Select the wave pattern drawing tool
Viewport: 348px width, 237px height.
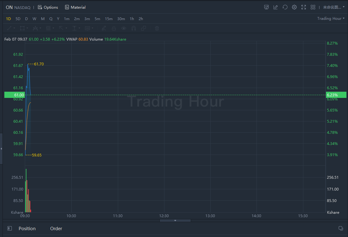(x=35, y=28)
